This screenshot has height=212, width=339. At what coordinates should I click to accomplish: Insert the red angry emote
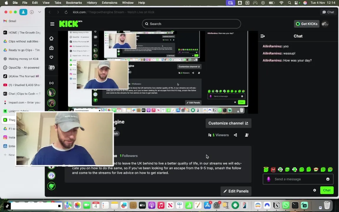click(273, 169)
